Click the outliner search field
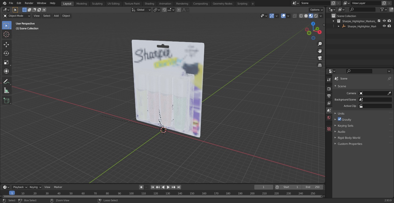This screenshot has width=394, height=203. pyautogui.click(x=362, y=10)
